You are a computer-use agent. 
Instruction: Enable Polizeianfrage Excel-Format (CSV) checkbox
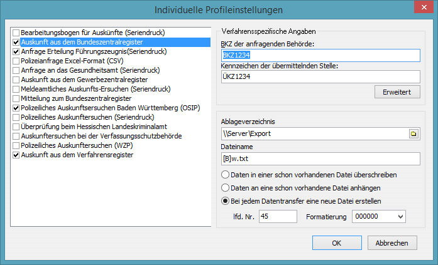16,61
